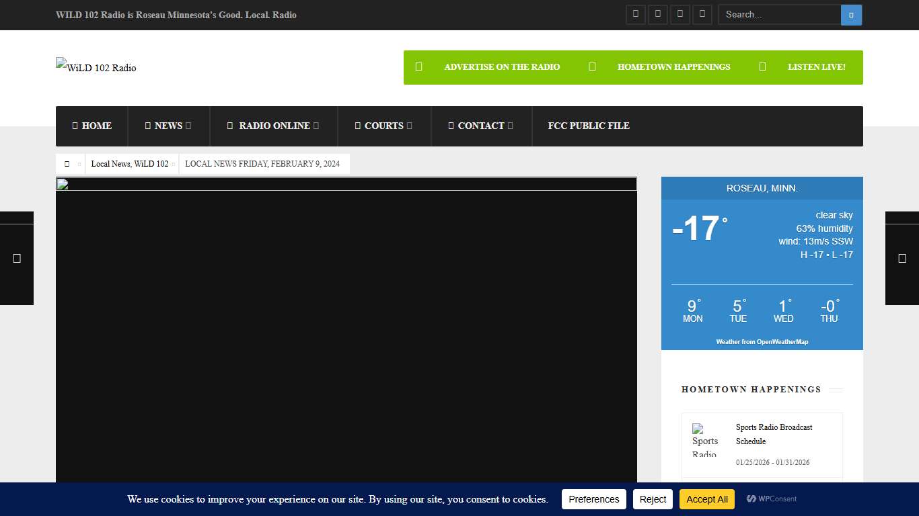Open the FCC Public File menu item
Screen dimensions: 919x516
coord(589,126)
